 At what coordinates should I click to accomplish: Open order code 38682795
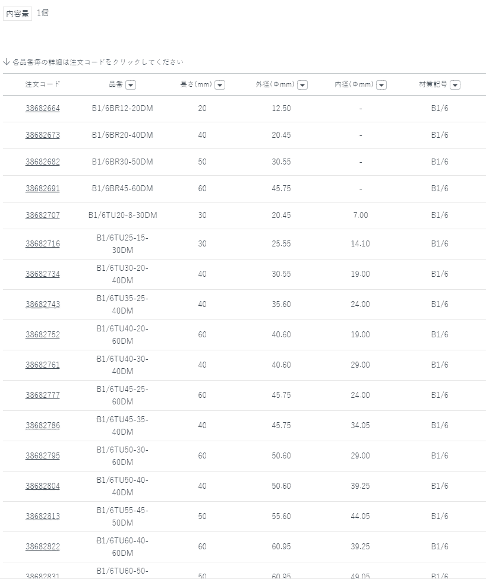tap(43, 455)
